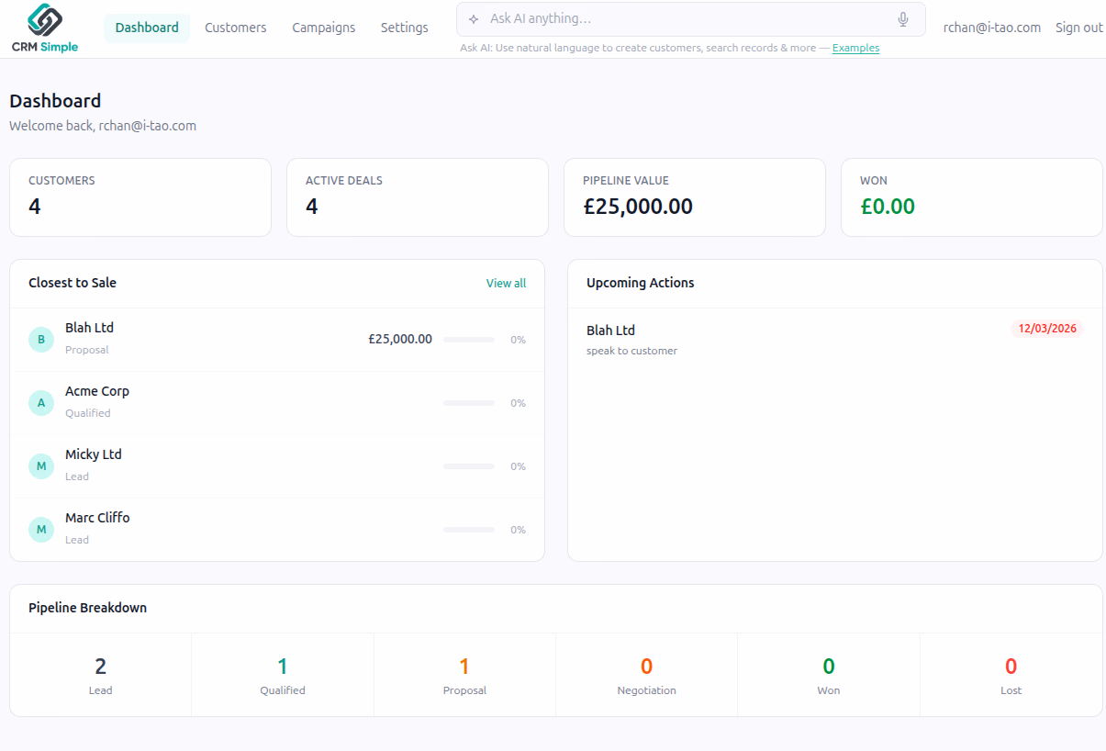Screen dimensions: 1106x751
Task: Click the Marc Cliffo progress bar
Action: [x=469, y=530]
